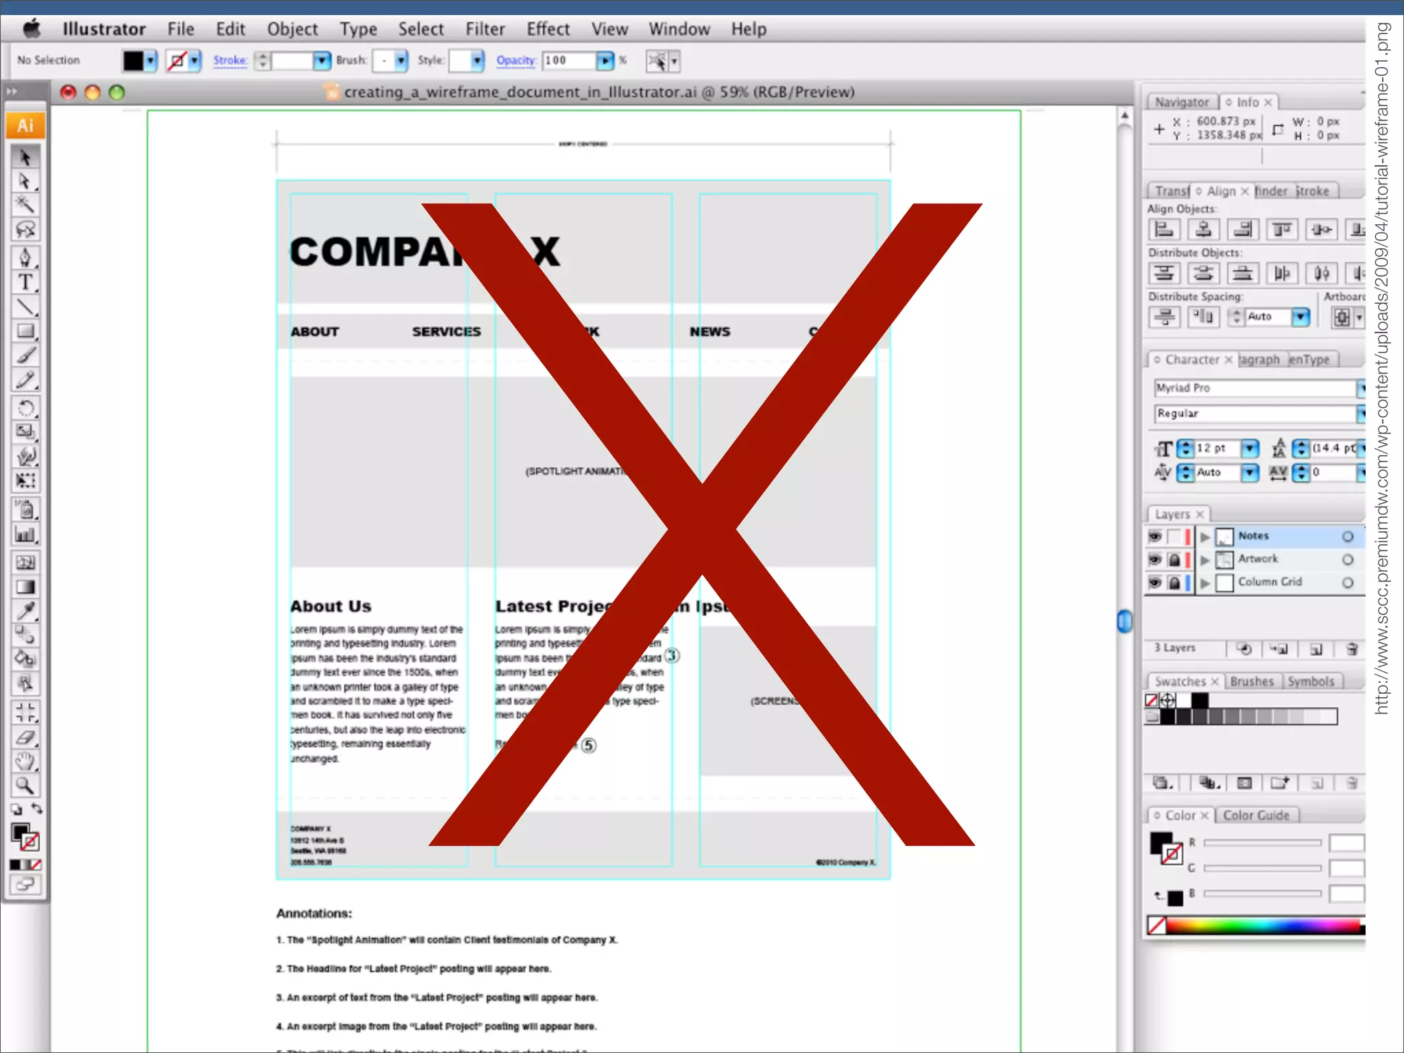Select the Magic Wand tool

25,205
